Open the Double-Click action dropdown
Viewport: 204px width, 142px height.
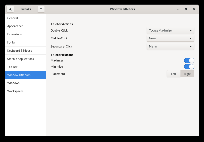point(170,31)
